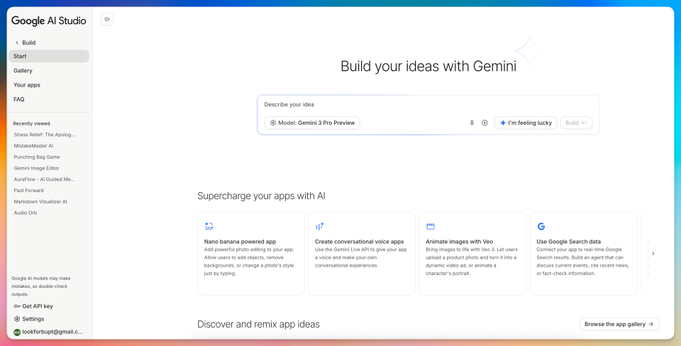681x346 pixels.
Task: Open the Gemini 3 Pro Preview model selector
Action: tap(312, 123)
